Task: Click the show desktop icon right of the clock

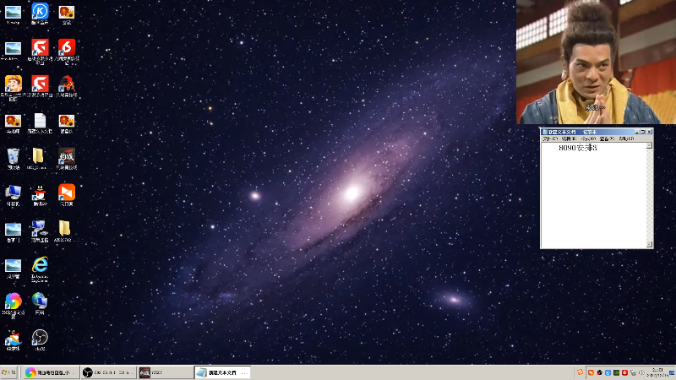Action: click(x=672, y=373)
